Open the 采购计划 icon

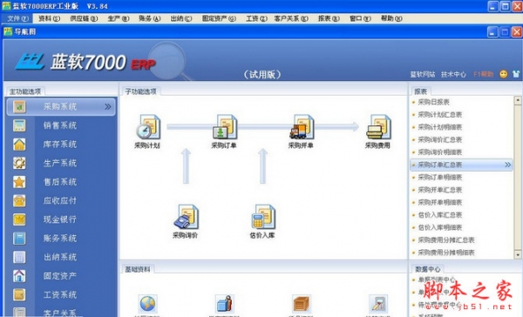[x=148, y=126]
